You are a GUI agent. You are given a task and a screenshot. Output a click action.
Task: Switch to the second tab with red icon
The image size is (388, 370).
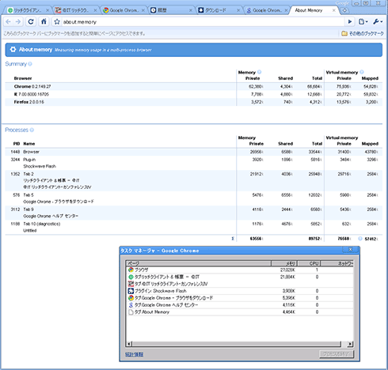point(76,10)
